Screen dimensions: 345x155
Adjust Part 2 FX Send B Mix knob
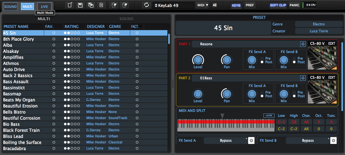point(284,94)
